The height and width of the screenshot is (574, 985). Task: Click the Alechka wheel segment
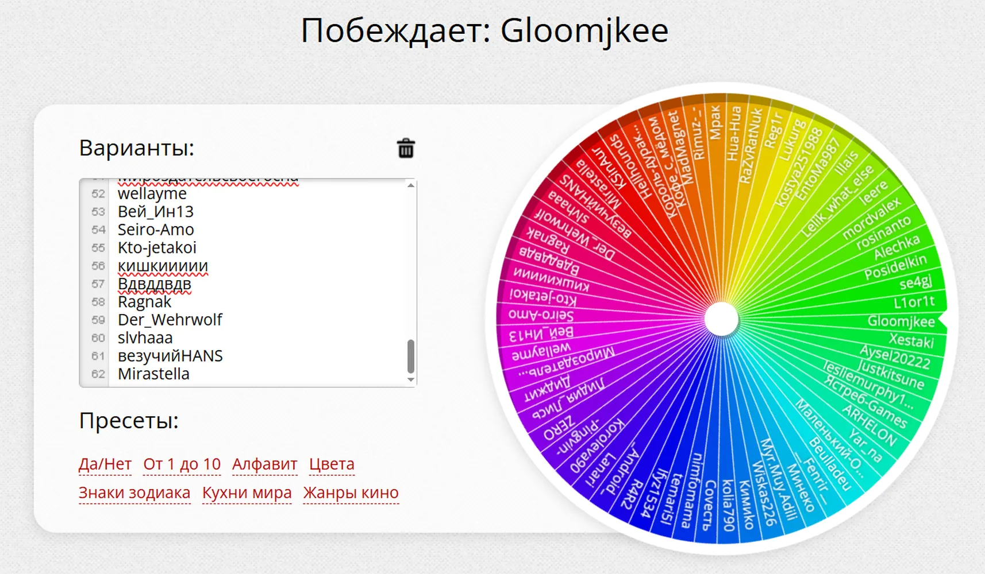click(896, 247)
